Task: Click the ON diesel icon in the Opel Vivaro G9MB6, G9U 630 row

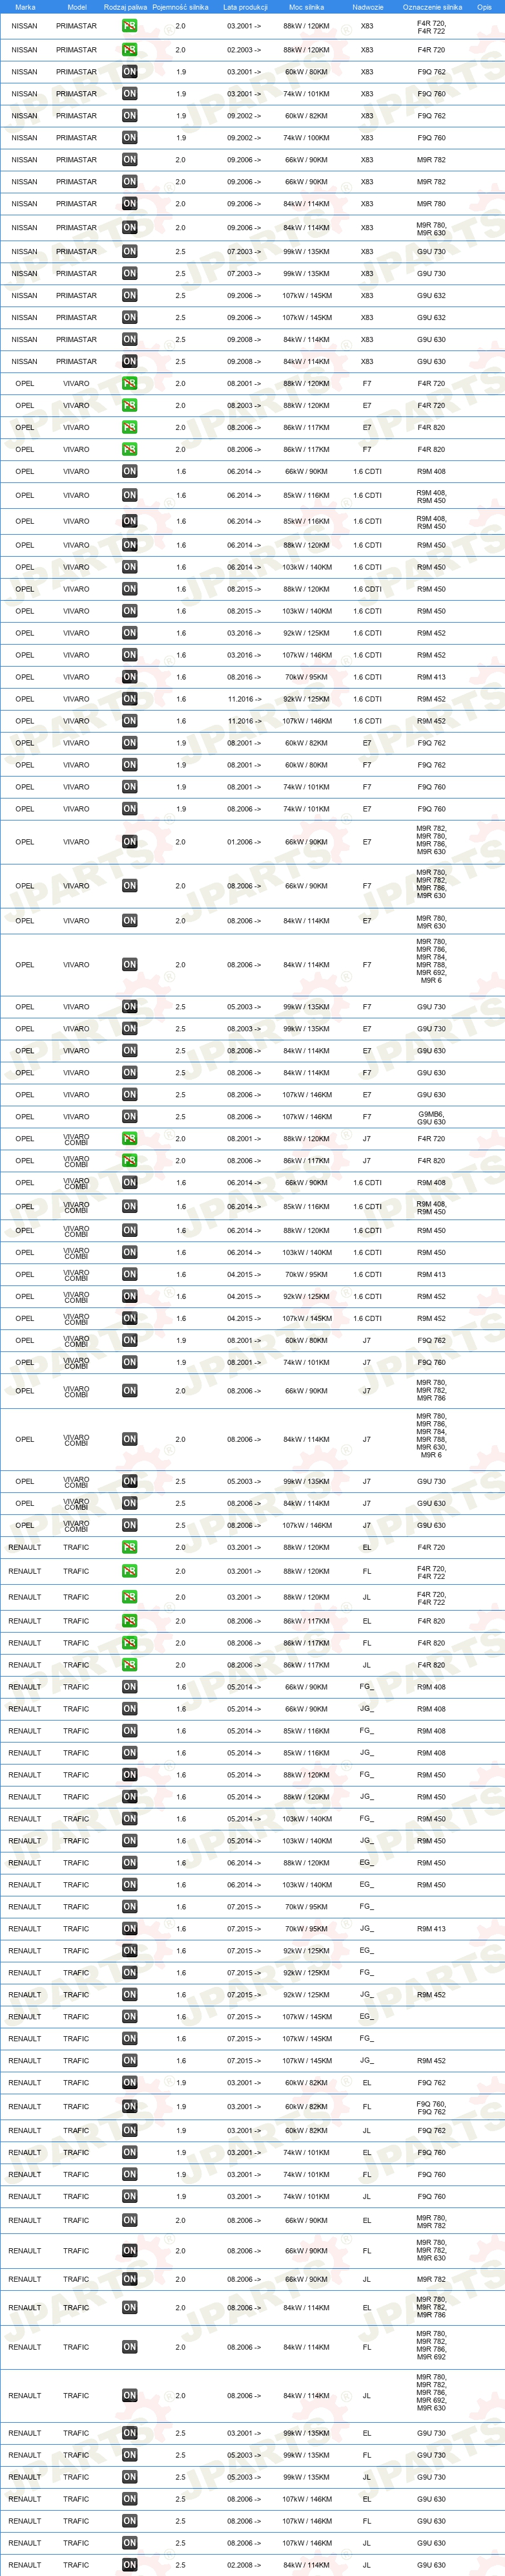Action: pos(130,1117)
